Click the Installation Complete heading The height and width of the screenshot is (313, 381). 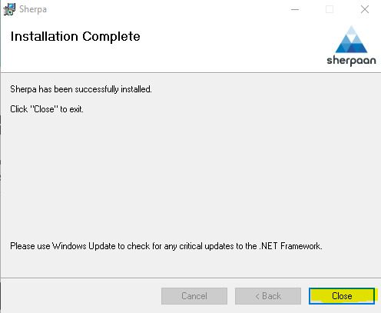(x=75, y=36)
